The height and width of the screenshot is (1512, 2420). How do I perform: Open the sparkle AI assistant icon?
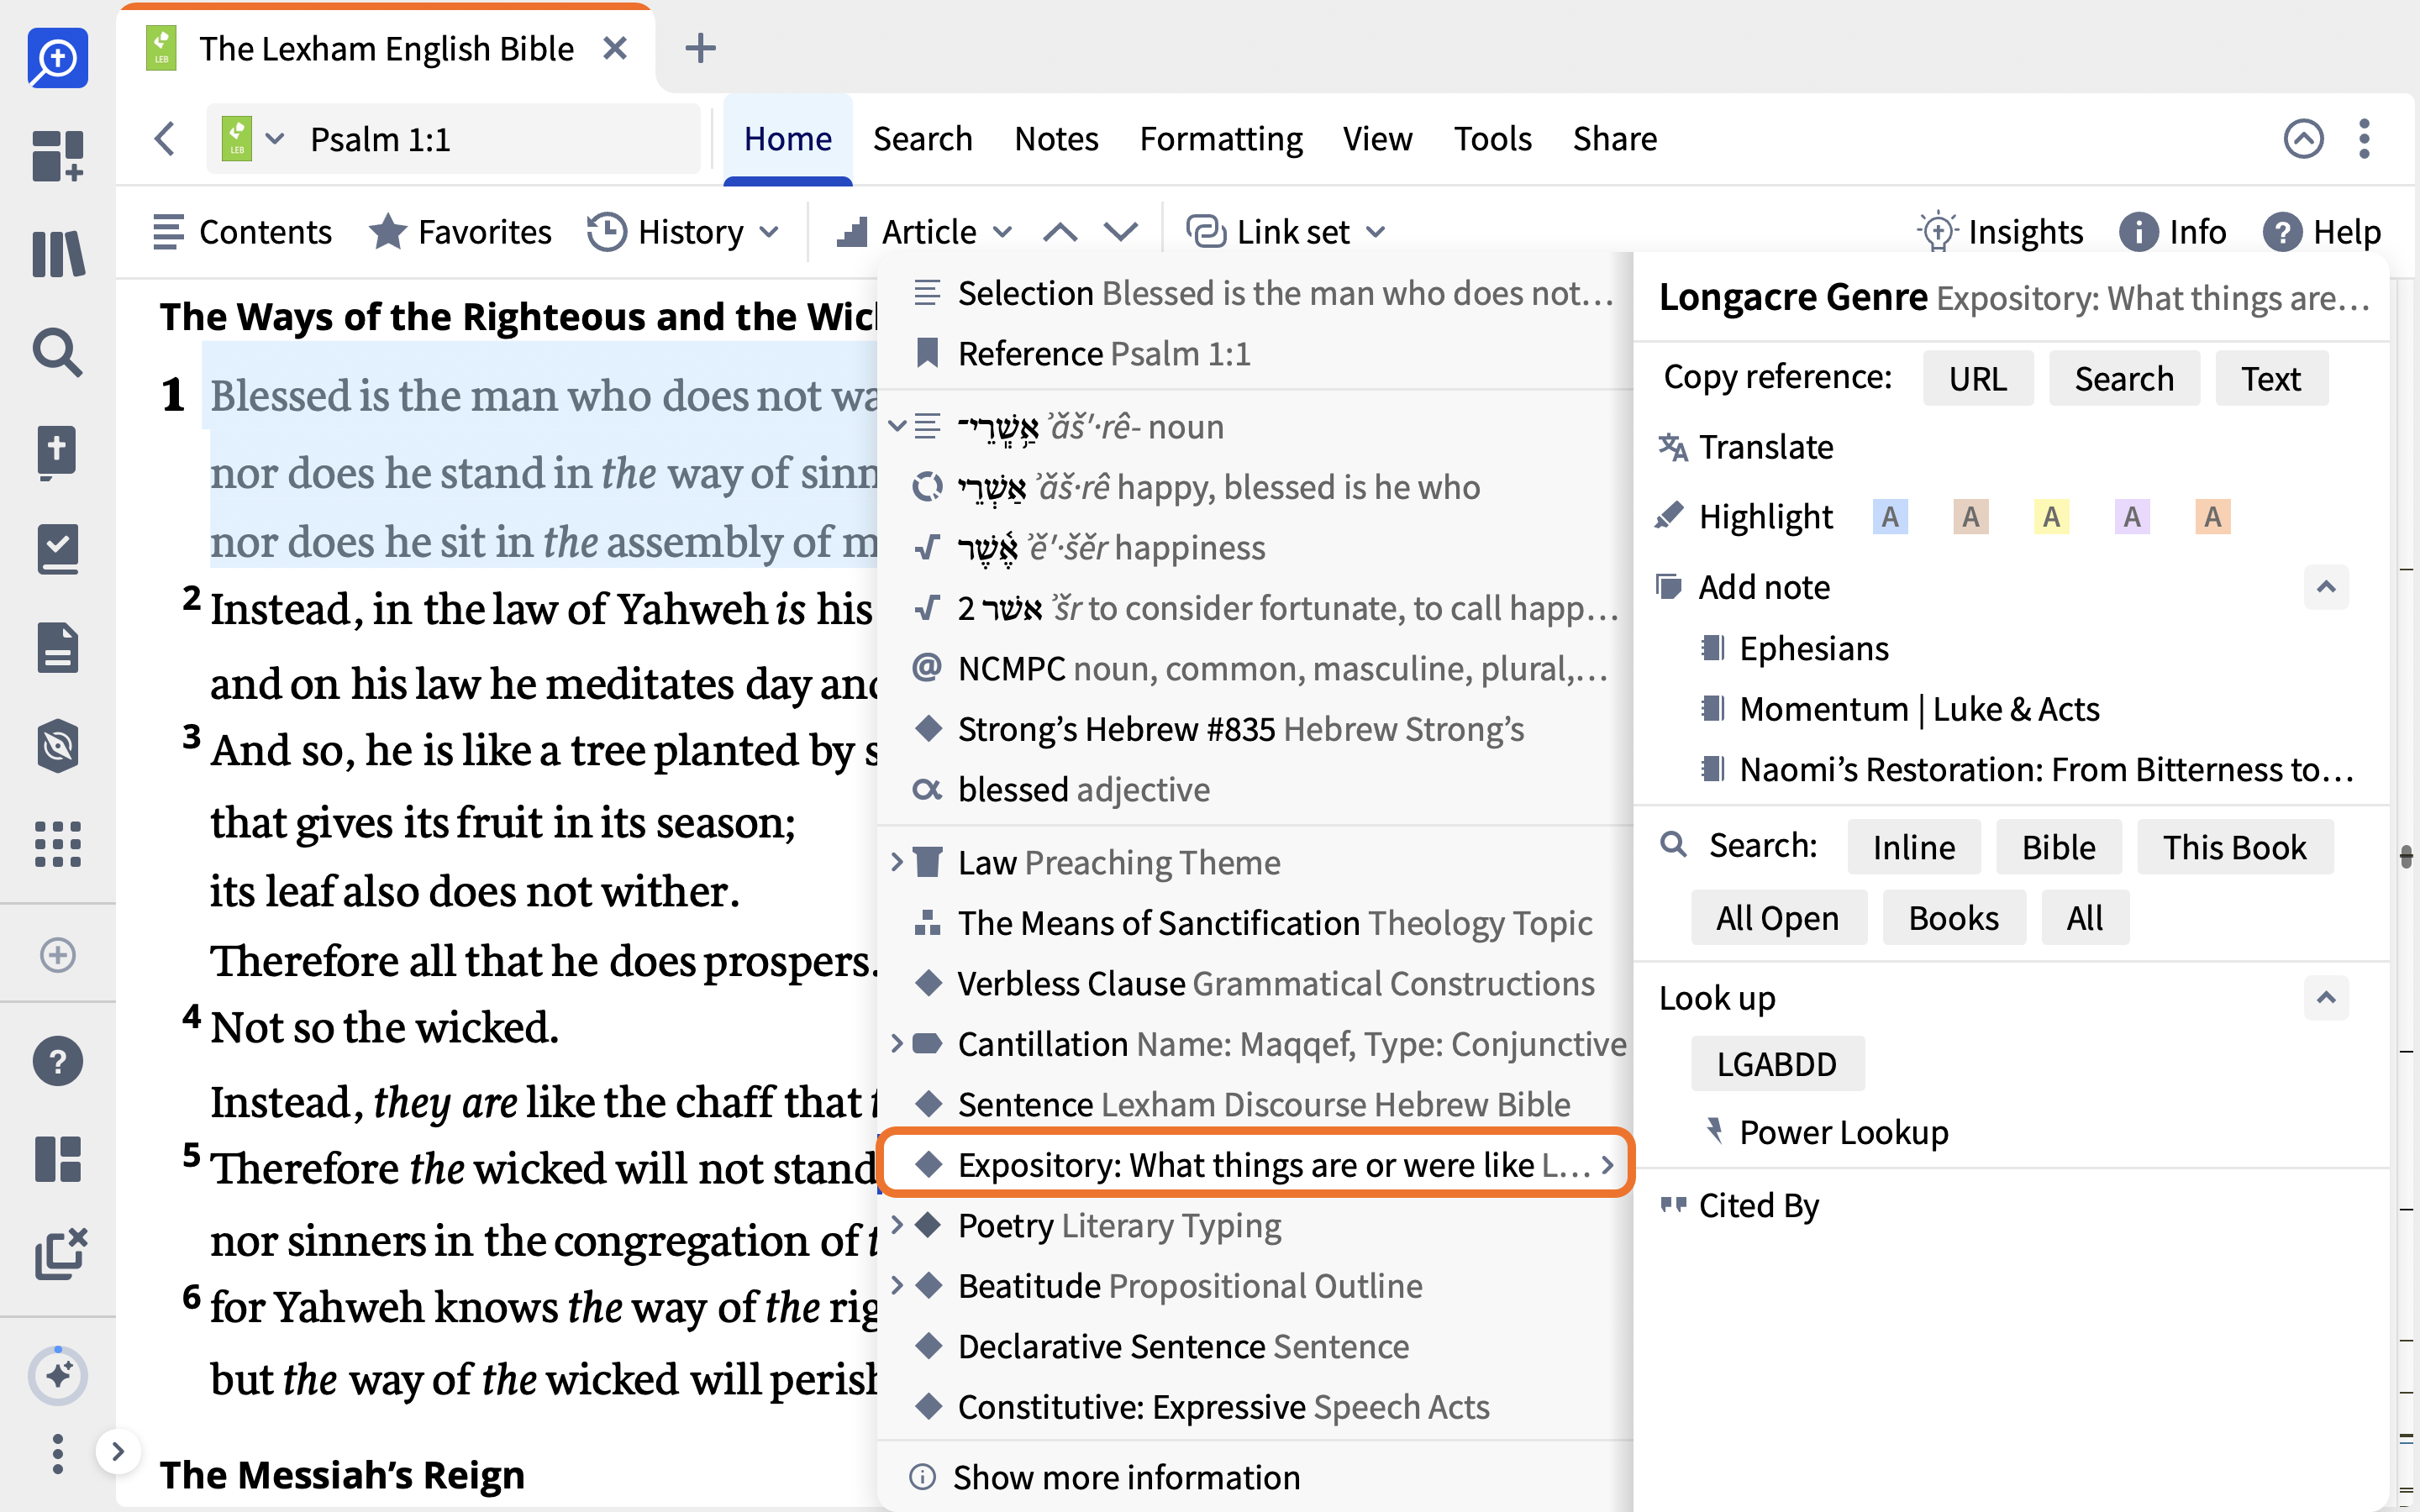[x=58, y=1376]
